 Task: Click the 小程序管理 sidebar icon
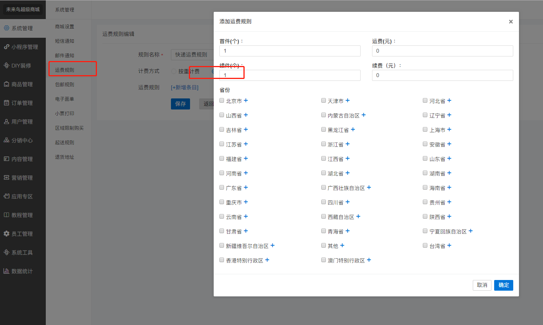tap(6, 47)
